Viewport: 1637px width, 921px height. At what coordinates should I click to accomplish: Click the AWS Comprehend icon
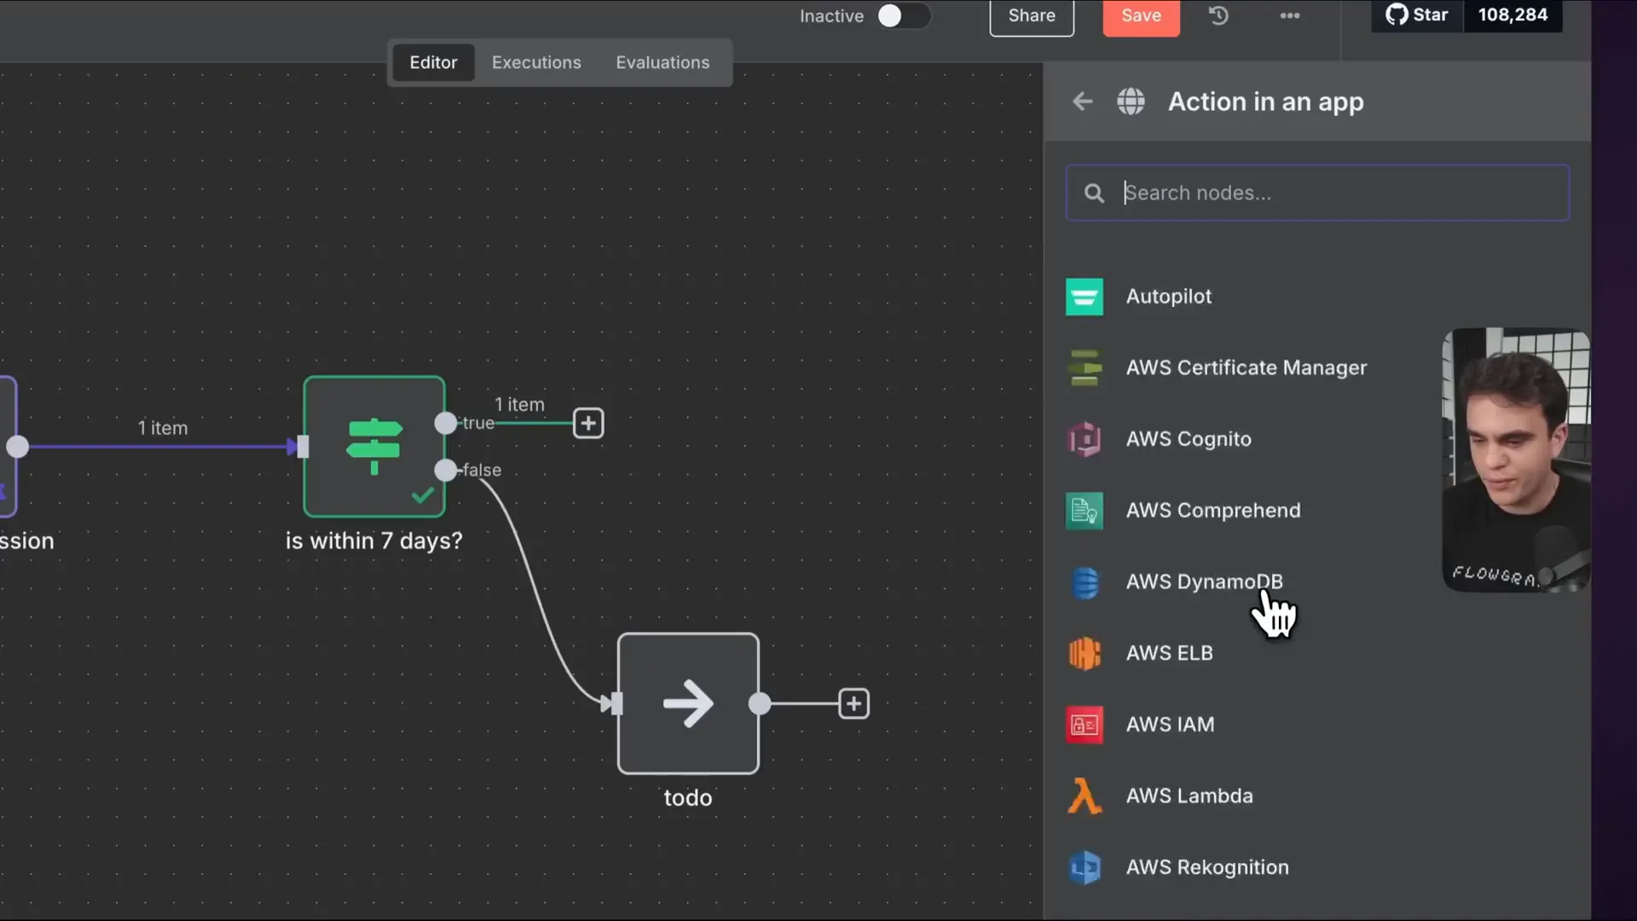click(1085, 511)
